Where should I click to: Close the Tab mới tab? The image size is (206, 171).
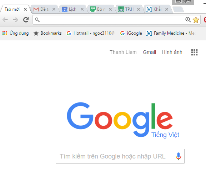tap(25, 9)
